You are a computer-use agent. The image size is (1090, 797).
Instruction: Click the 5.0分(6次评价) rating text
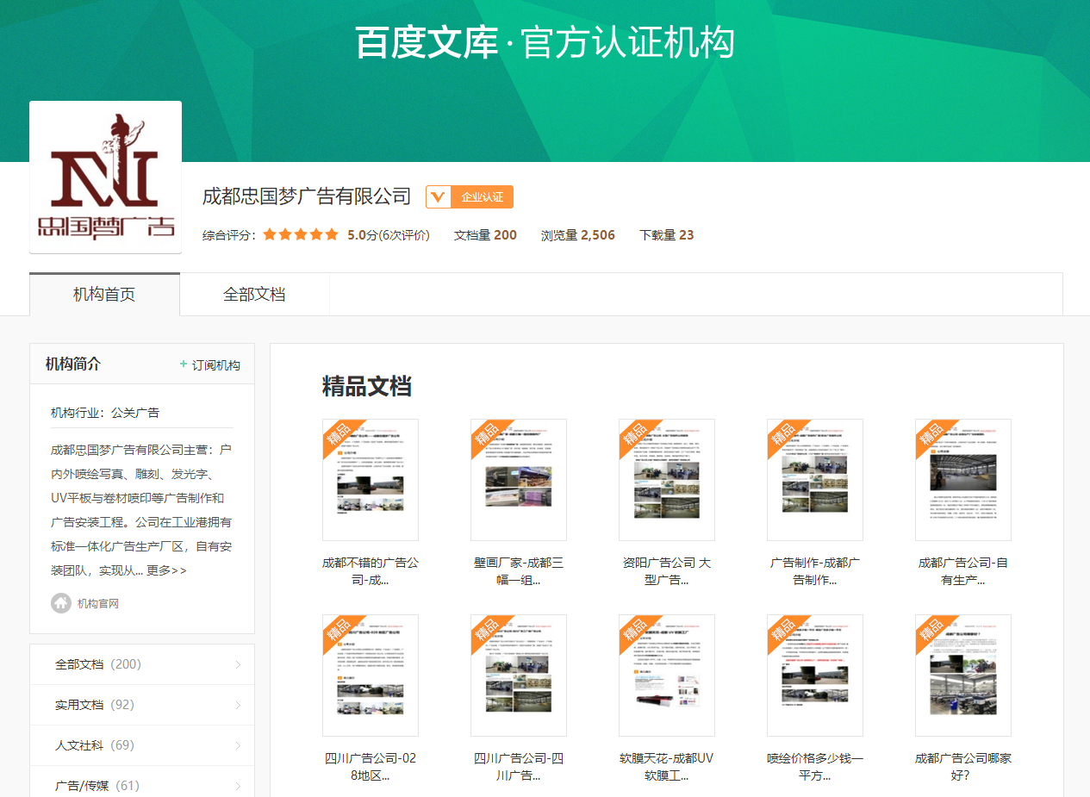[x=389, y=235]
